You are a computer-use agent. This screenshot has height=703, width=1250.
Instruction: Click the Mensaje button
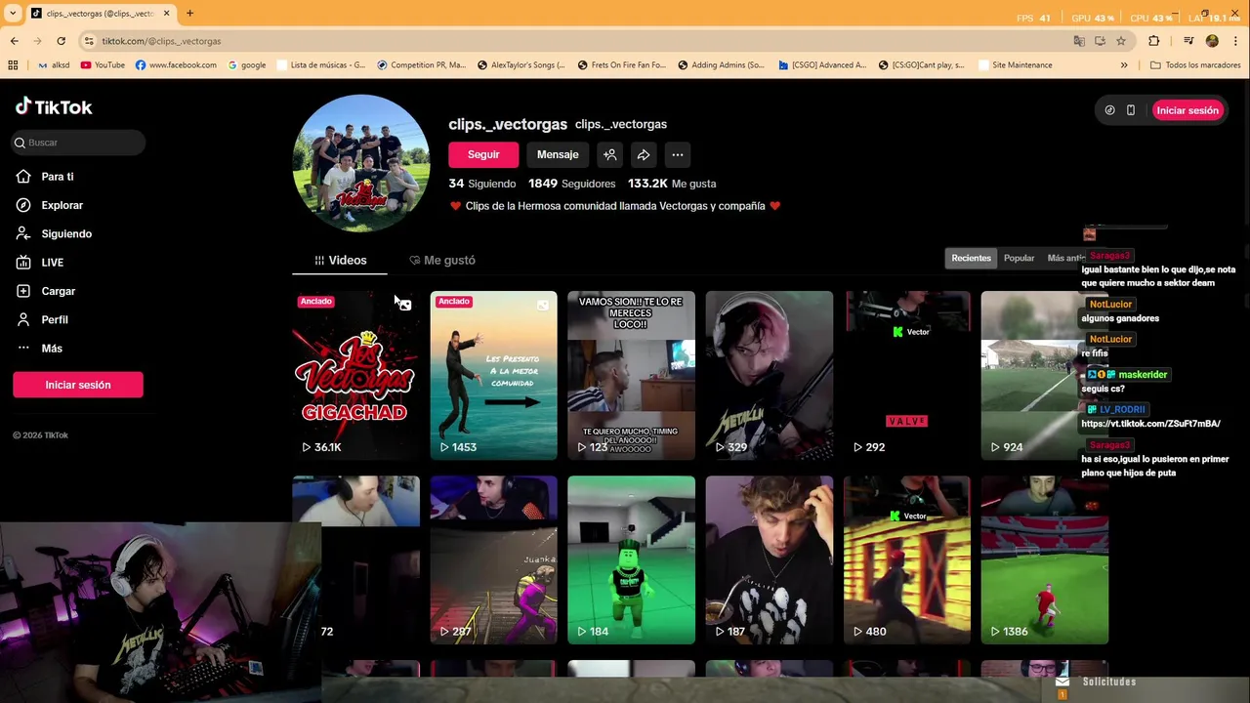pyautogui.click(x=558, y=154)
